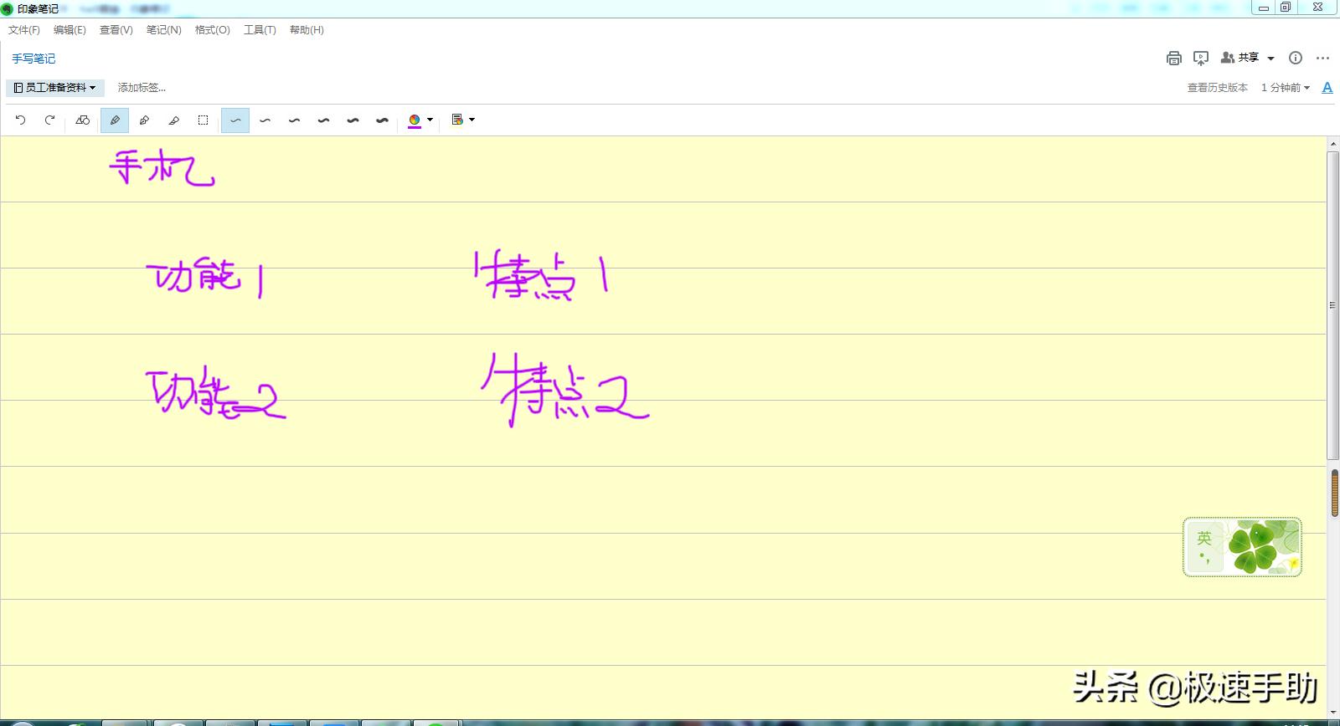1340x726 pixels.
Task: Choose the fourth stroke width
Action: point(323,120)
